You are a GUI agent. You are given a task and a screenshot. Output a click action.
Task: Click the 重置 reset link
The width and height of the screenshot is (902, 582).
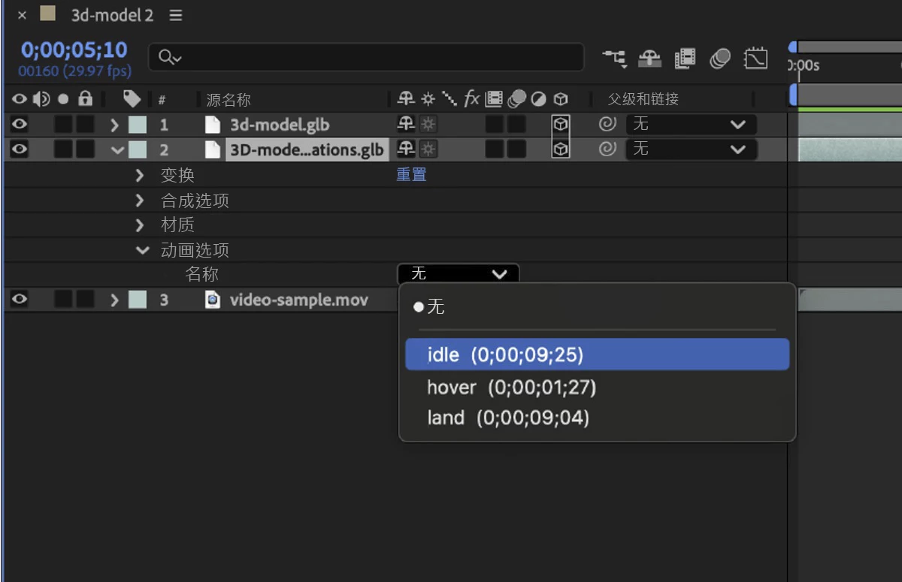click(x=411, y=175)
